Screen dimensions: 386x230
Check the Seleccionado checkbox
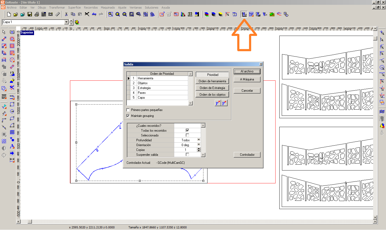[x=187, y=135]
